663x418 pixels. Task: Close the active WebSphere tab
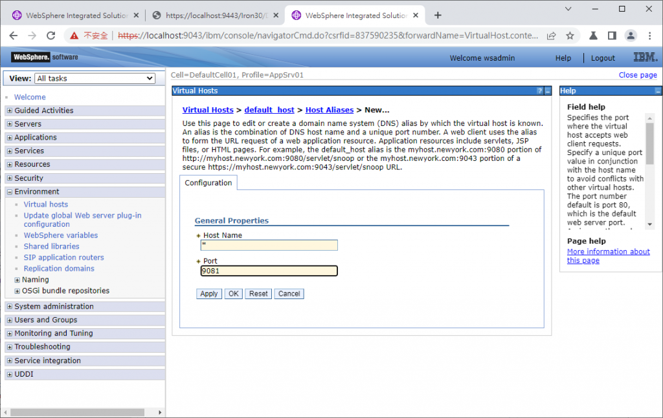pyautogui.click(x=416, y=16)
